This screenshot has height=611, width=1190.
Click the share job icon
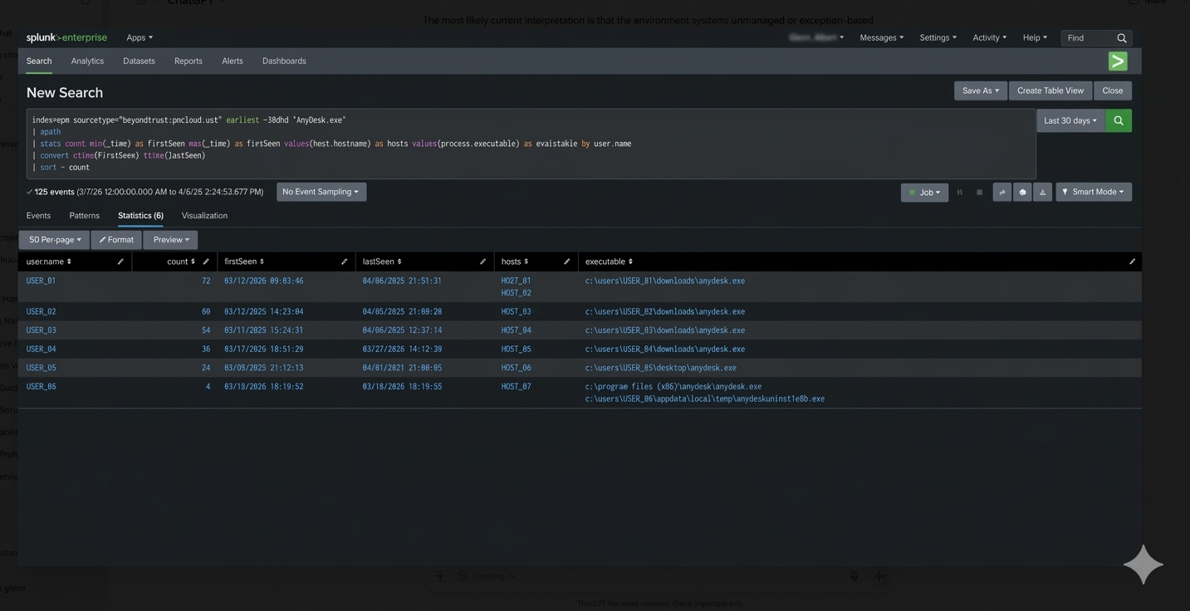[1002, 192]
